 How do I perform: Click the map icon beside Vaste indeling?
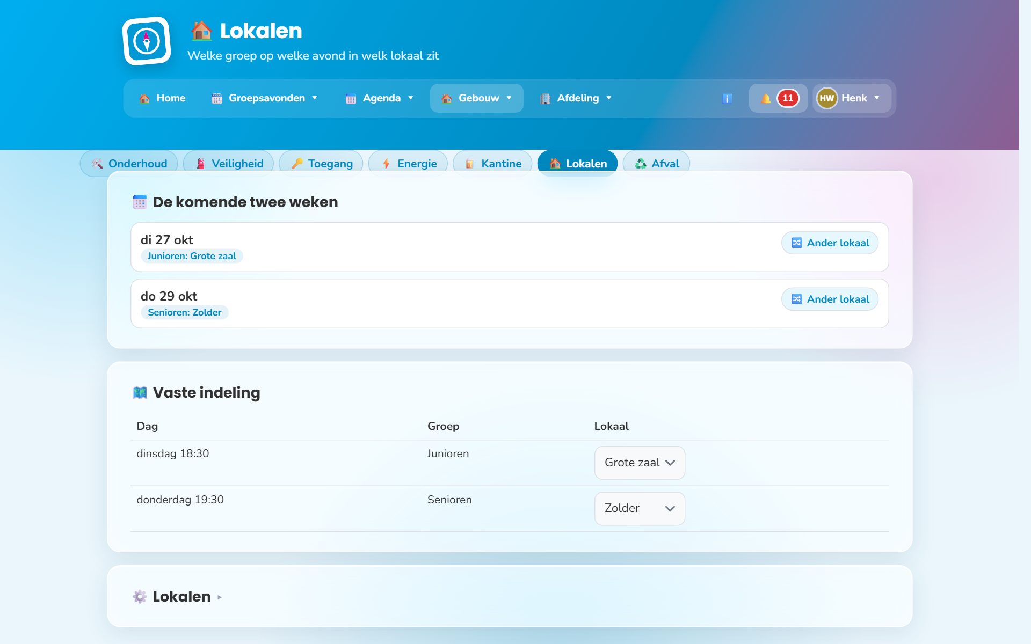[140, 393]
